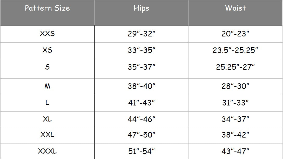Click the Waist column header
The width and height of the screenshot is (283, 159).
(x=235, y=8)
